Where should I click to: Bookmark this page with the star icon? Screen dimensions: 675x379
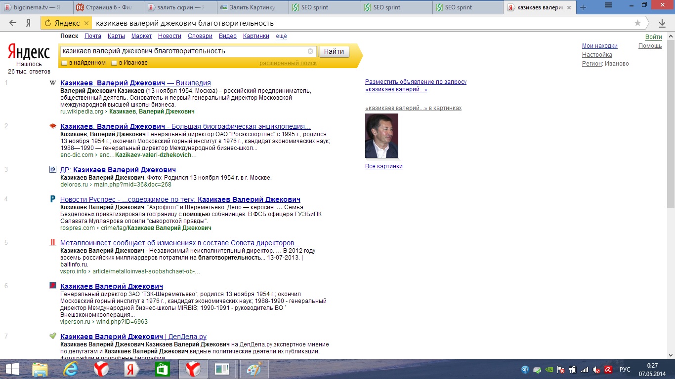tap(637, 23)
